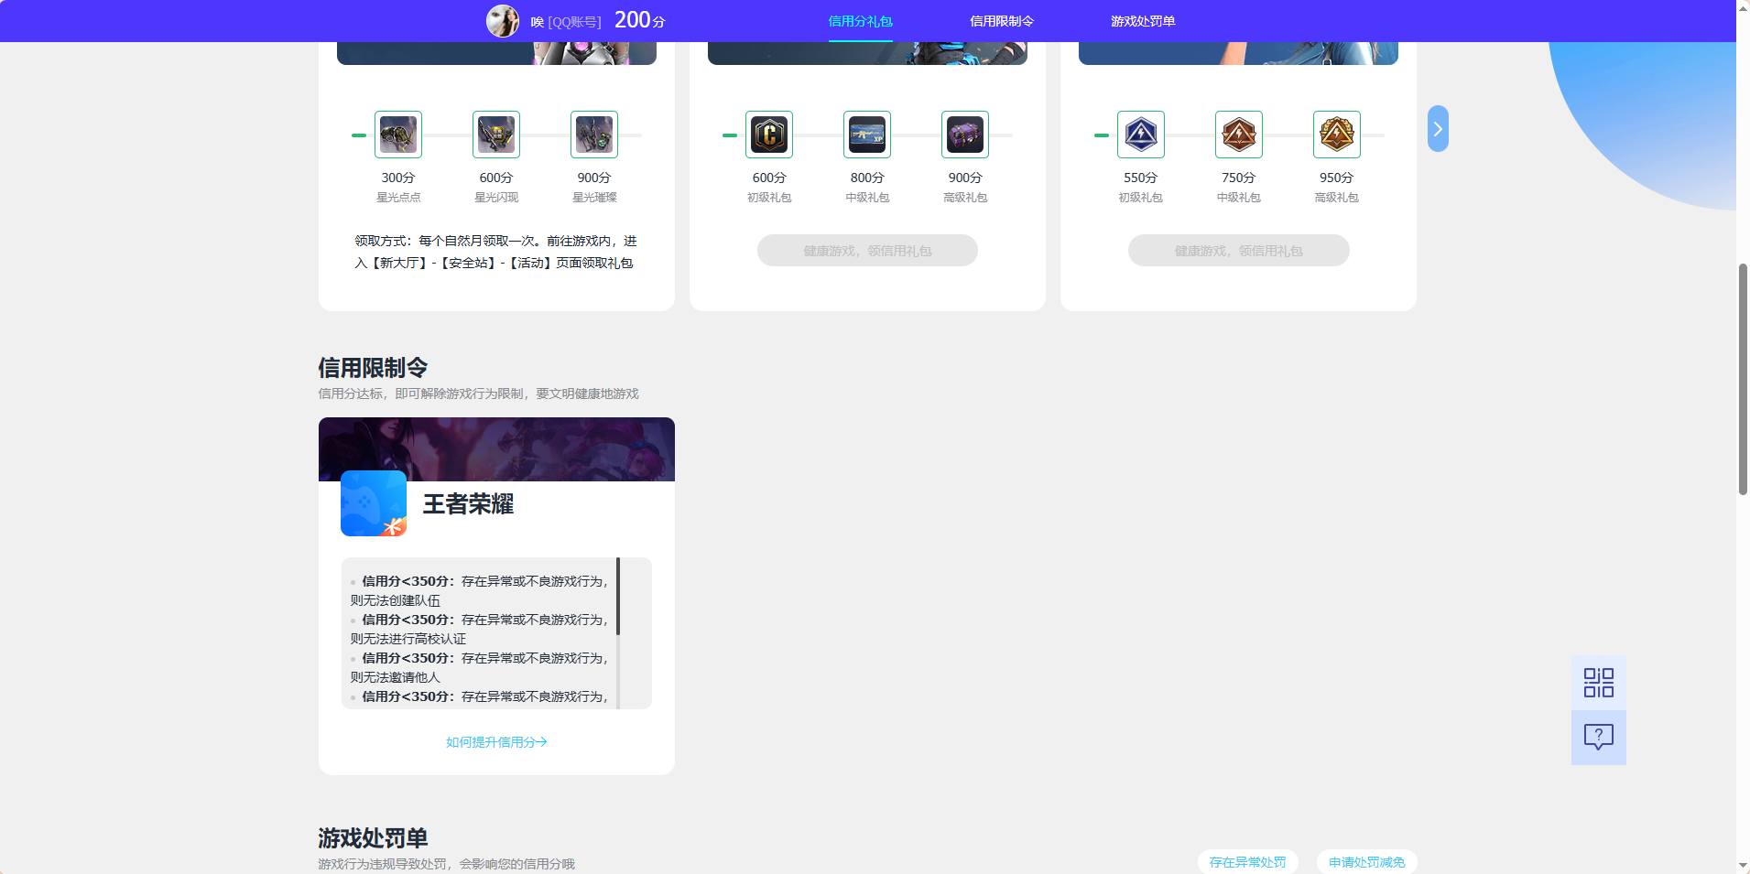
Task: Click the 领取方式 instructions text
Action: click(x=495, y=252)
